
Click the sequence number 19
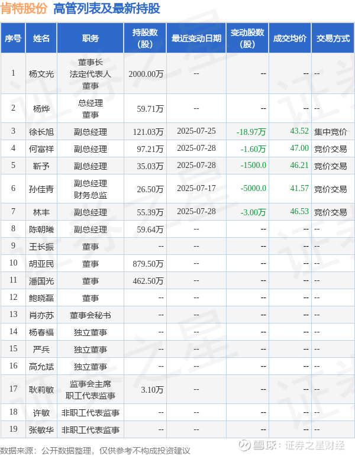tap(14, 429)
